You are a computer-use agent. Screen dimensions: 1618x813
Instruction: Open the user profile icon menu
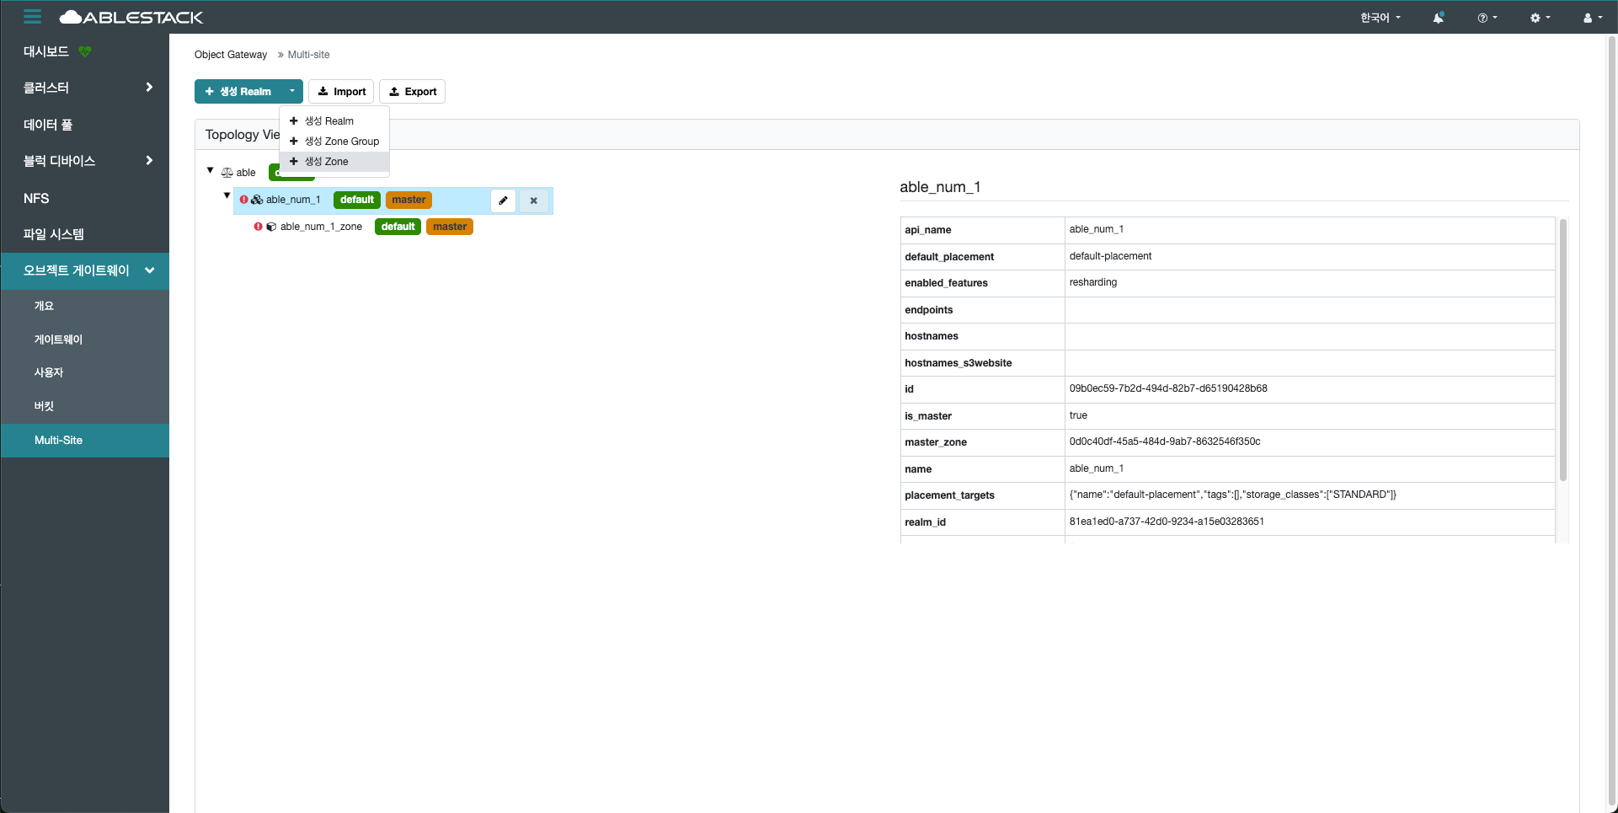[x=1591, y=18]
